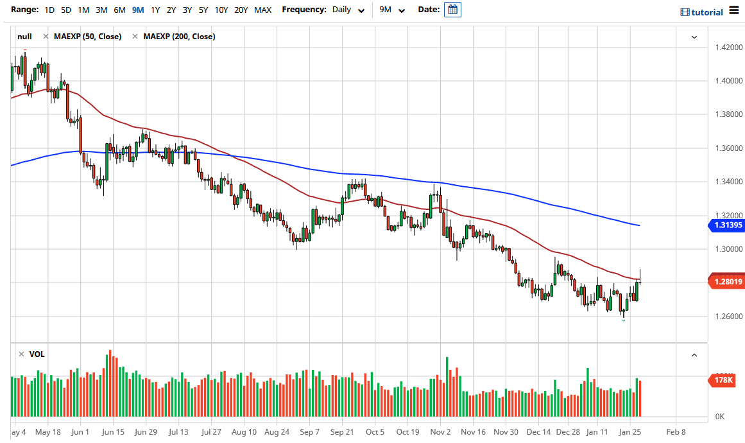Expand the VOL volume panel

(694, 354)
